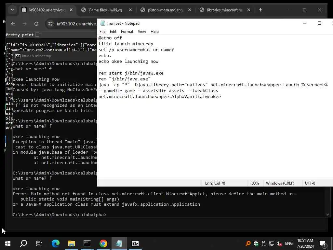Open Notepad's View menu
The width and height of the screenshot is (333, 250).
(x=142, y=32)
